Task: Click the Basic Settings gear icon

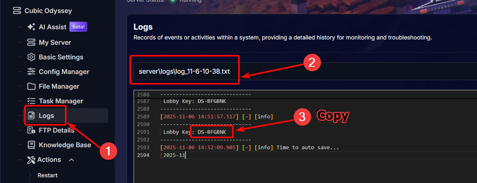Action: click(x=31, y=57)
